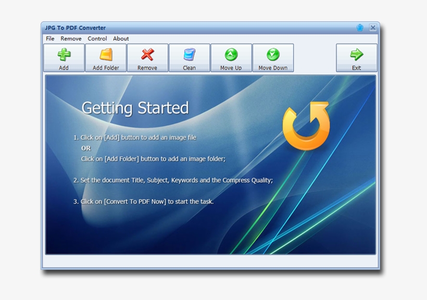Viewport: 427px width, 300px height.
Task: Select the red Remove icon
Action: coord(147,54)
